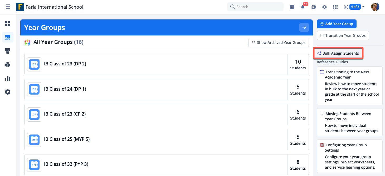
Task: Open the settings gear icon
Action: coord(324,7)
